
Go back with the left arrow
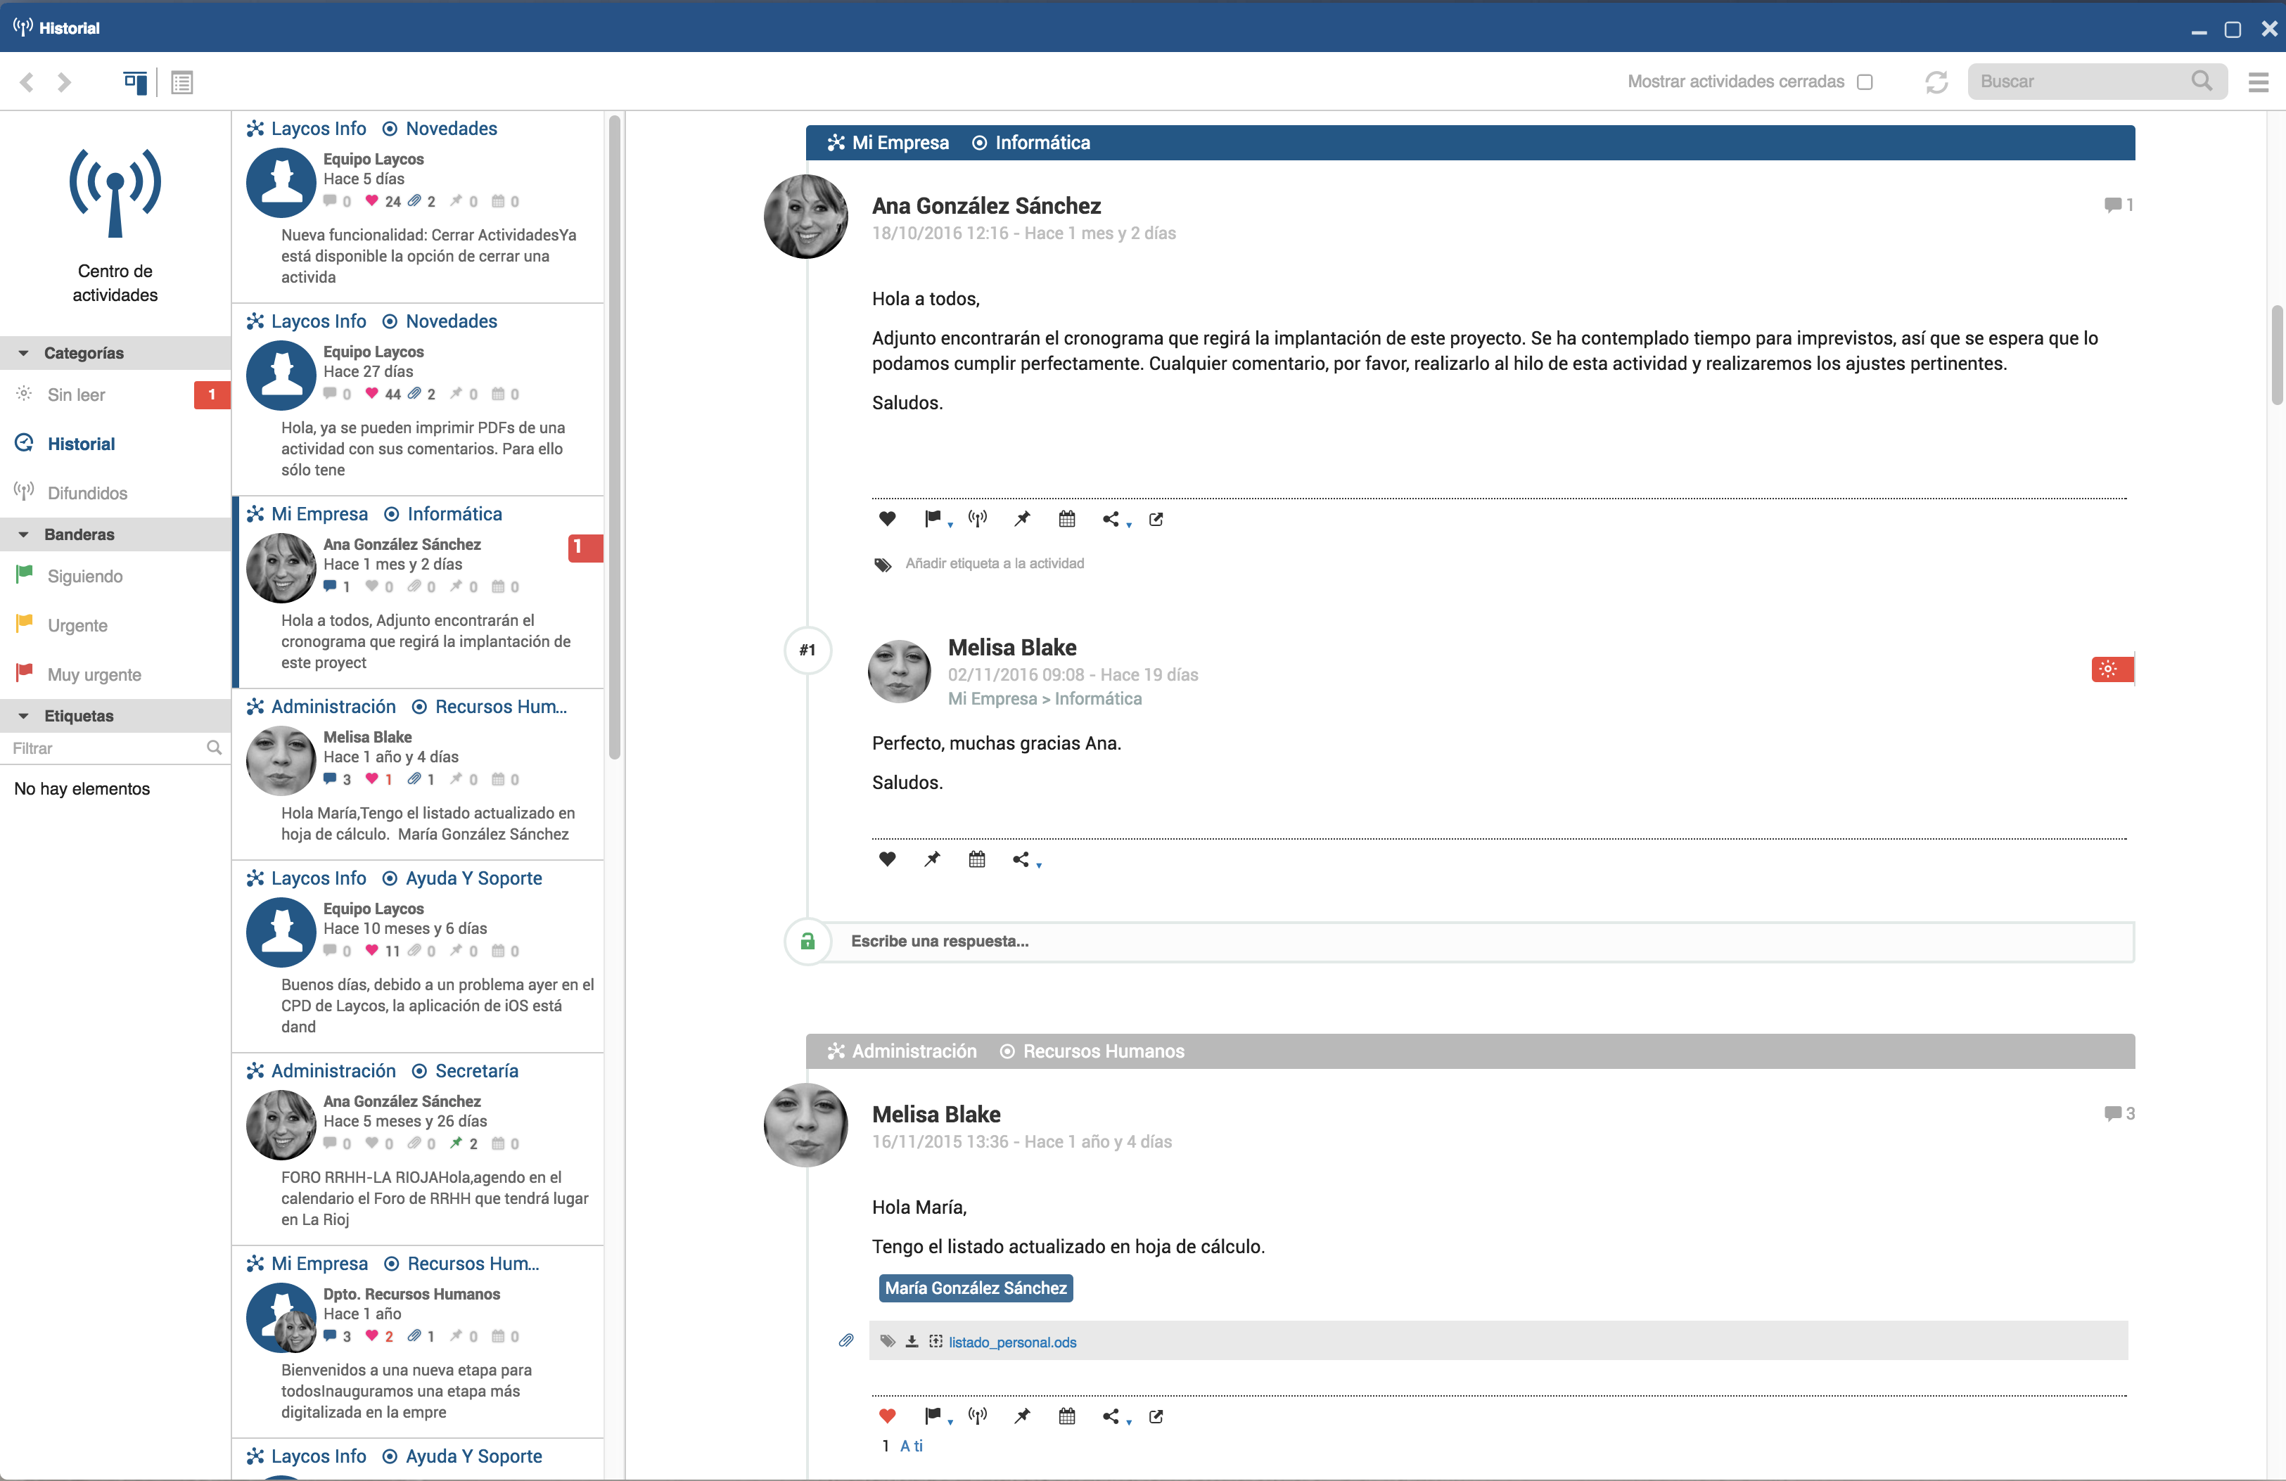point(27,82)
